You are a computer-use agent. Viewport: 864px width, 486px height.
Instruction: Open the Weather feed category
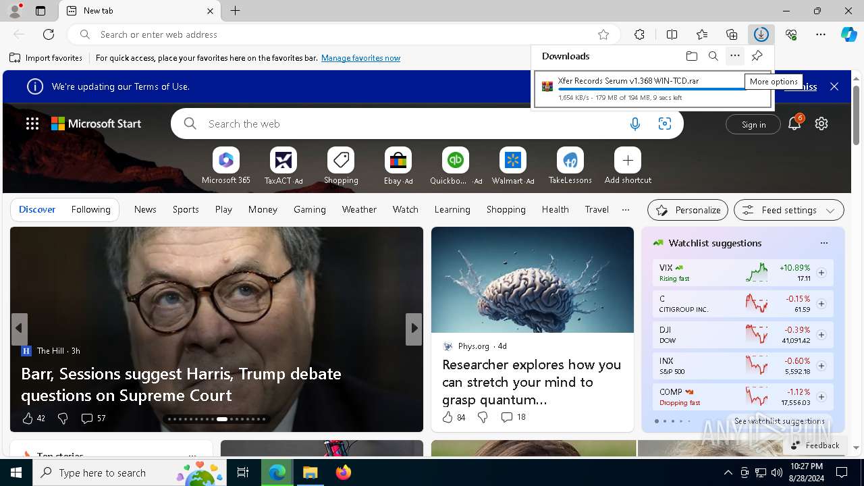359,209
